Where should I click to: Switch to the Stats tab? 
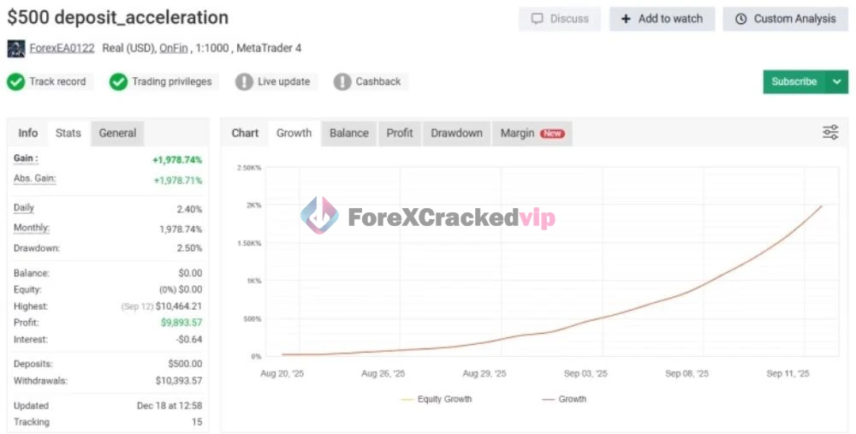click(x=68, y=133)
